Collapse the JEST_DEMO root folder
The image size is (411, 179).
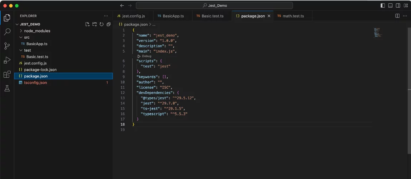pos(30,24)
